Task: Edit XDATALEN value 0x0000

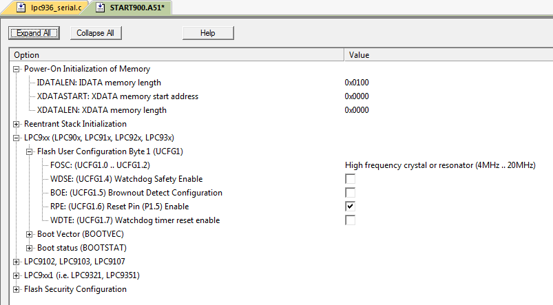Action: click(357, 110)
